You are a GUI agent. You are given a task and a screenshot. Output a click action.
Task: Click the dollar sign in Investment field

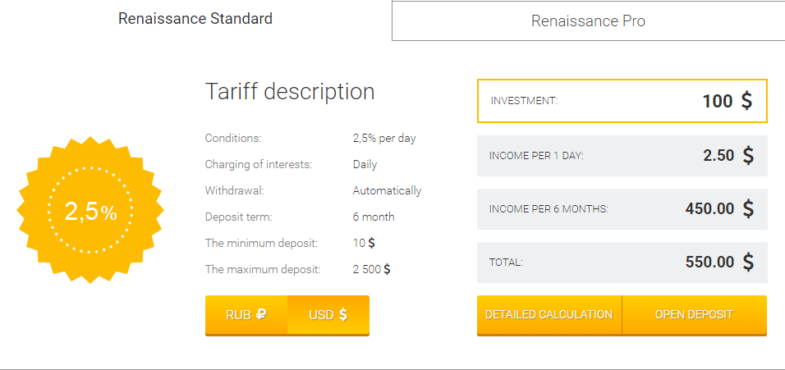point(746,101)
